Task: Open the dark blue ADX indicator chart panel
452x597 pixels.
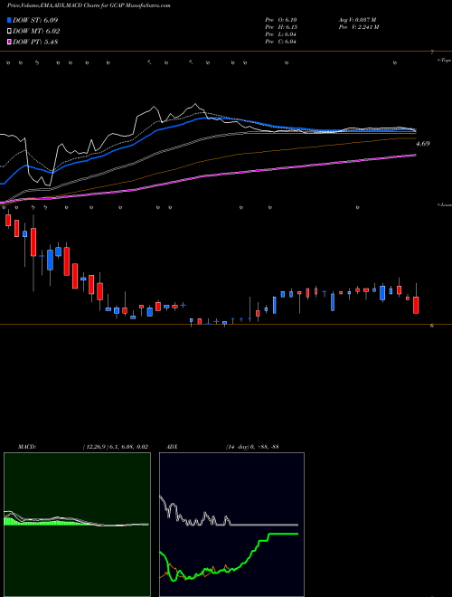Action: (x=231, y=525)
